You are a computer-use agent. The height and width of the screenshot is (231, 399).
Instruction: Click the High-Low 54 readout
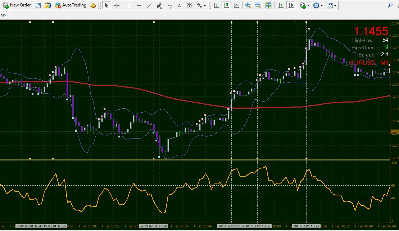[x=370, y=40]
